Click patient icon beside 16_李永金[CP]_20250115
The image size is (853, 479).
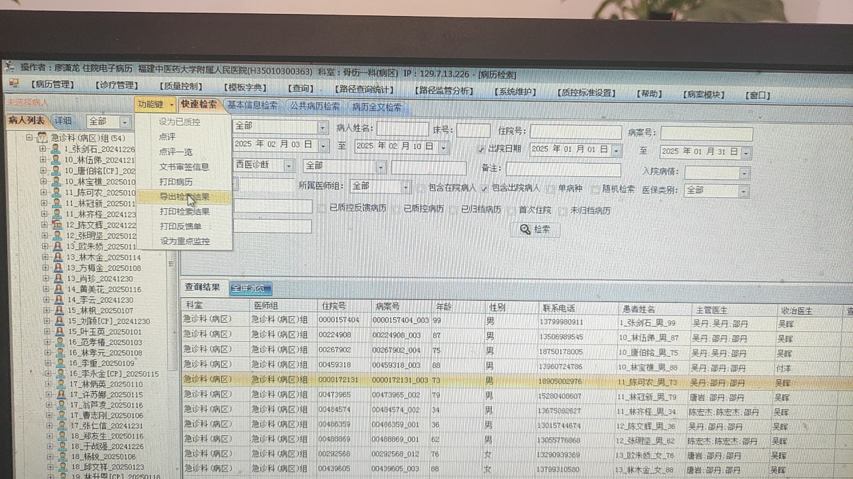[61, 373]
